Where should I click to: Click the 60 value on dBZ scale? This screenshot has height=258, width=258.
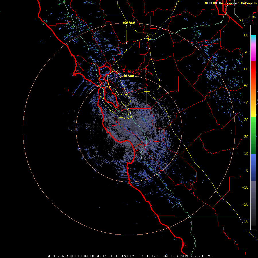coord(246,69)
